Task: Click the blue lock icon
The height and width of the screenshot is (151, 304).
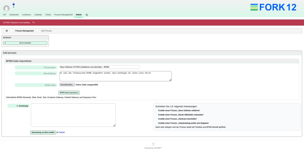Action: pos(14,4)
